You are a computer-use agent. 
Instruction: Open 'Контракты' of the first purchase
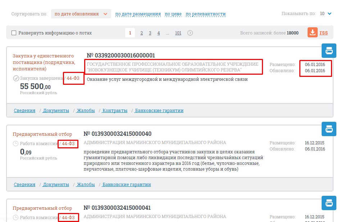click(x=115, y=111)
